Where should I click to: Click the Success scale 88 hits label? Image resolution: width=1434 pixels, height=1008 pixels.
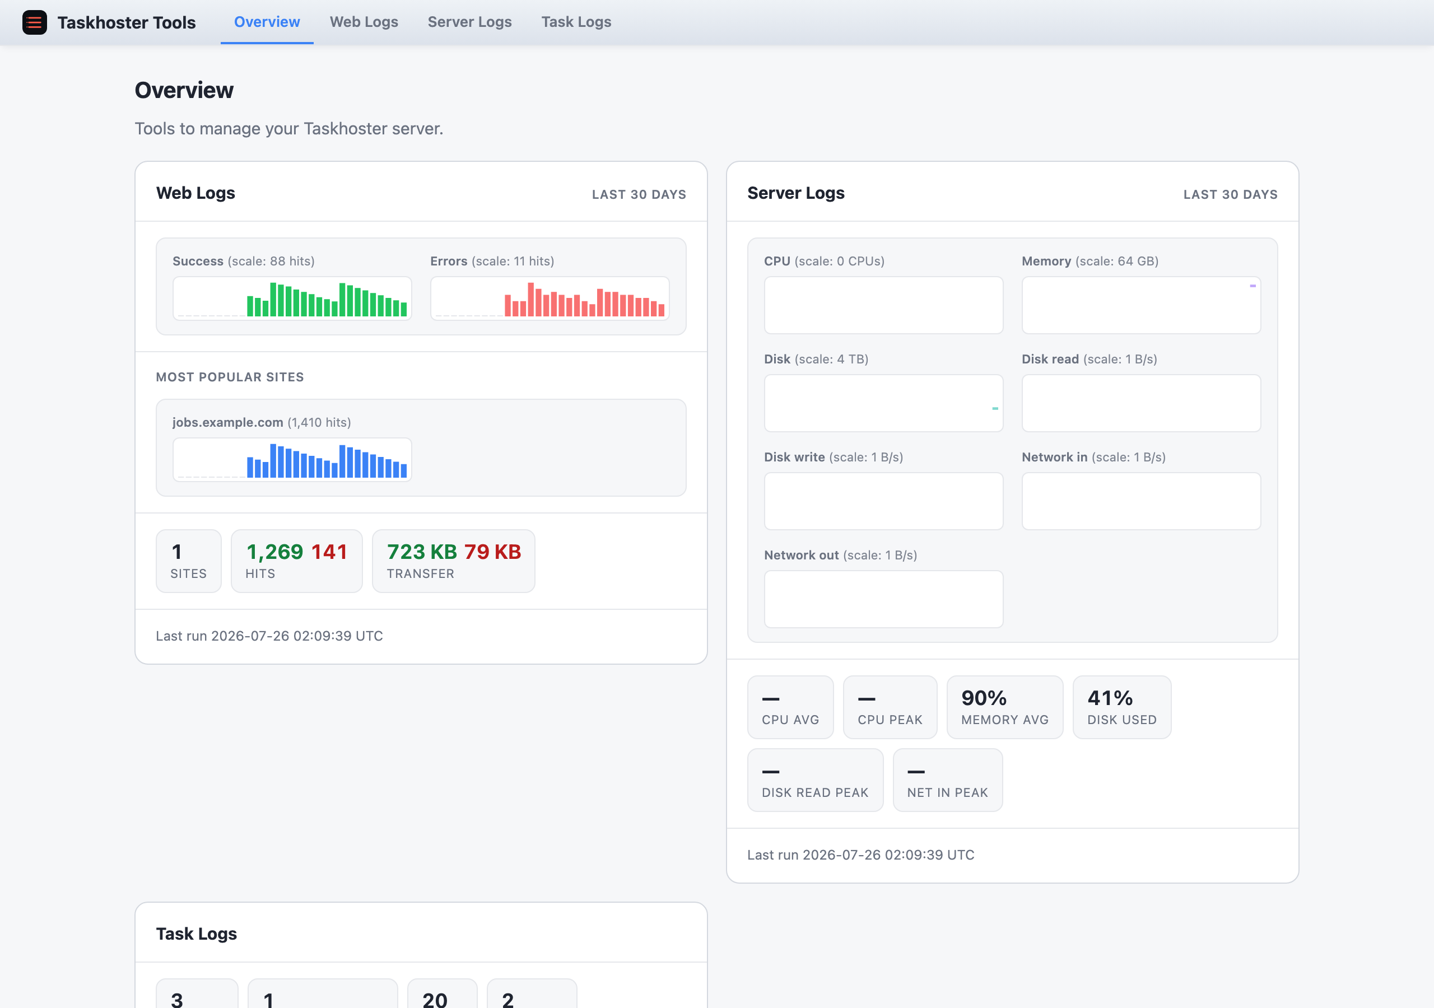(271, 261)
